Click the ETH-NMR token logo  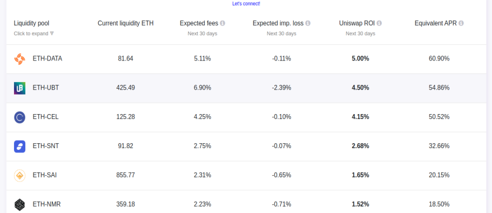click(20, 204)
